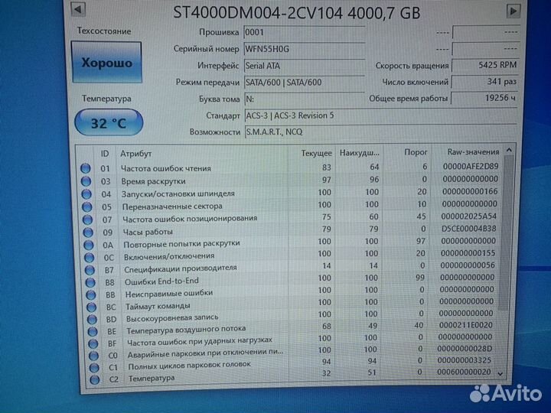551x413 pixels.
Task: Click the rotation speed field 5425 RPM
Action: 485,65
